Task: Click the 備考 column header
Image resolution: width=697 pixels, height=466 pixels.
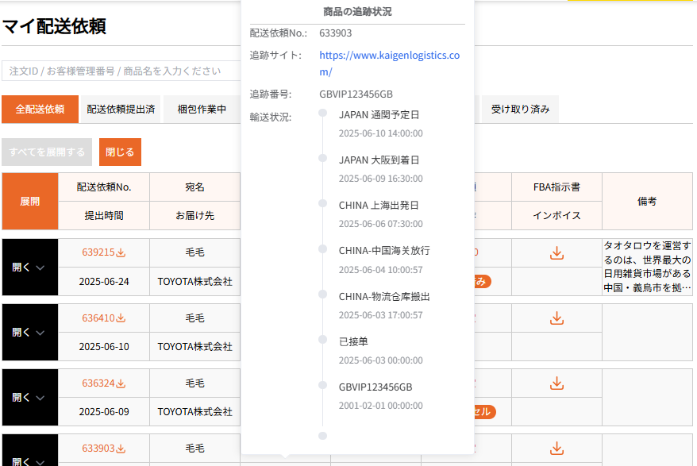Action: click(647, 202)
